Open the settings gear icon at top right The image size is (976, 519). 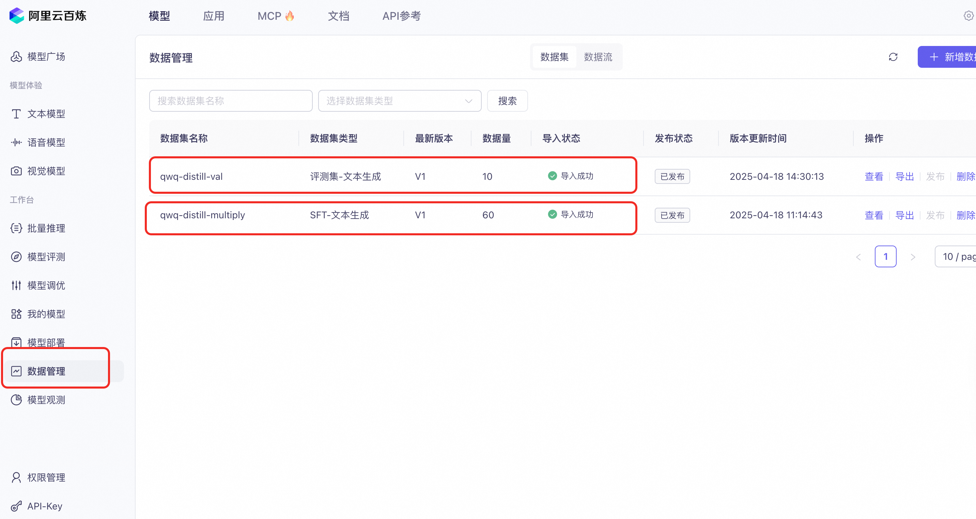point(968,16)
